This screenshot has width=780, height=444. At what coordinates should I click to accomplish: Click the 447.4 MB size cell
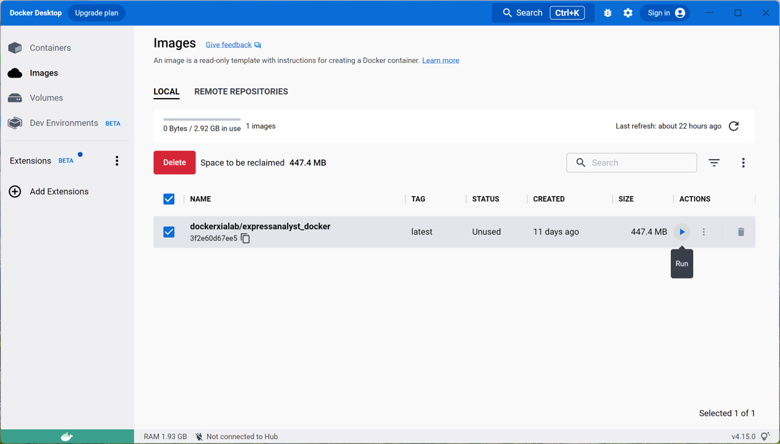649,232
